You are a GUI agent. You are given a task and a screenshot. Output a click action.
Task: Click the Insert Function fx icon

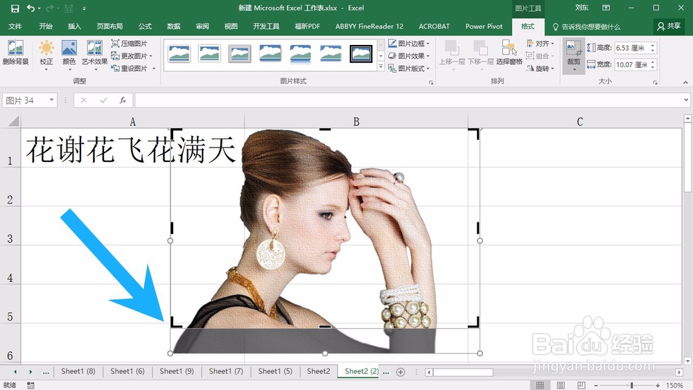(123, 100)
